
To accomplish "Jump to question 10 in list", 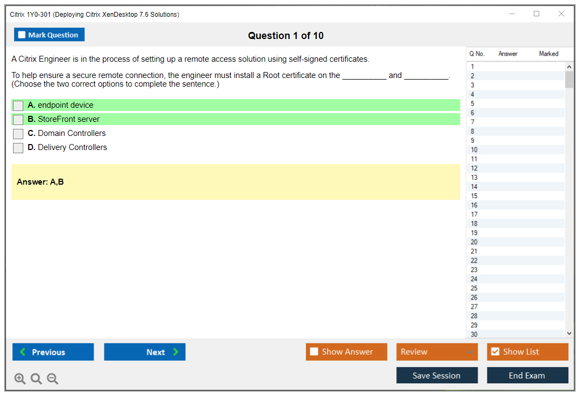I will pos(474,150).
